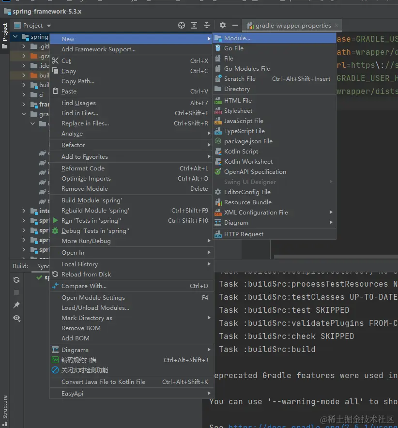Click the TypeScript File icon
Screen dimensions: 398x428
tap(218, 131)
